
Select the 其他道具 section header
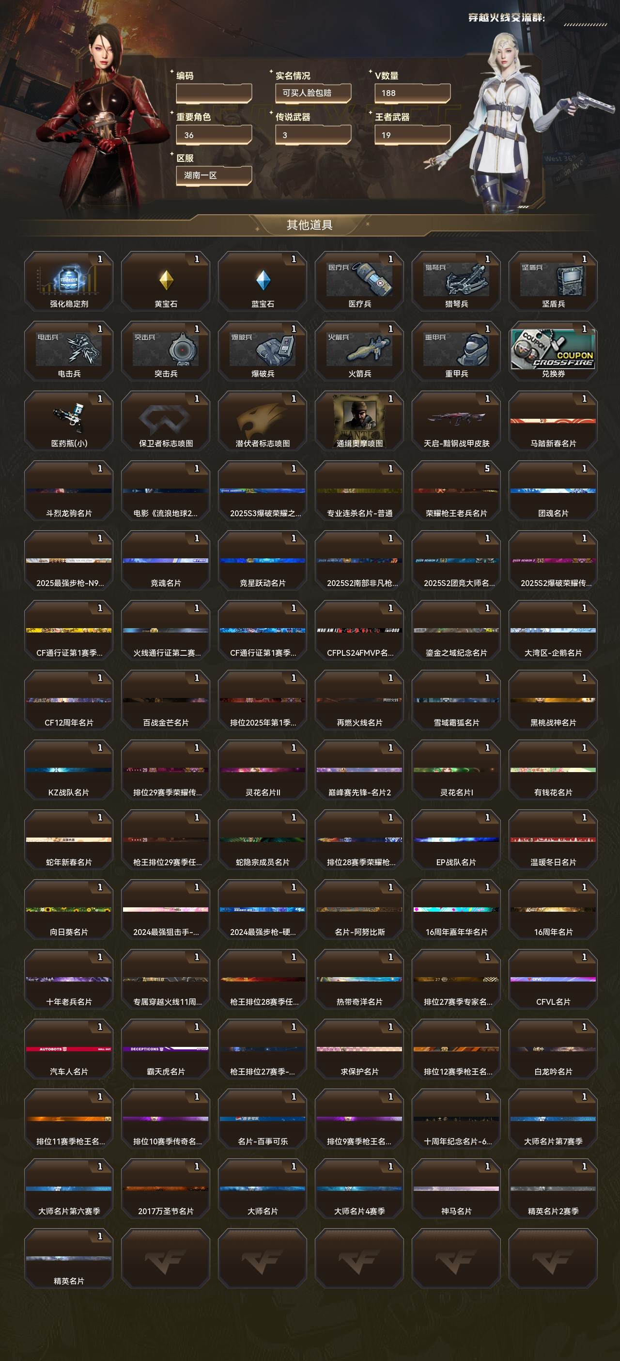coord(310,225)
